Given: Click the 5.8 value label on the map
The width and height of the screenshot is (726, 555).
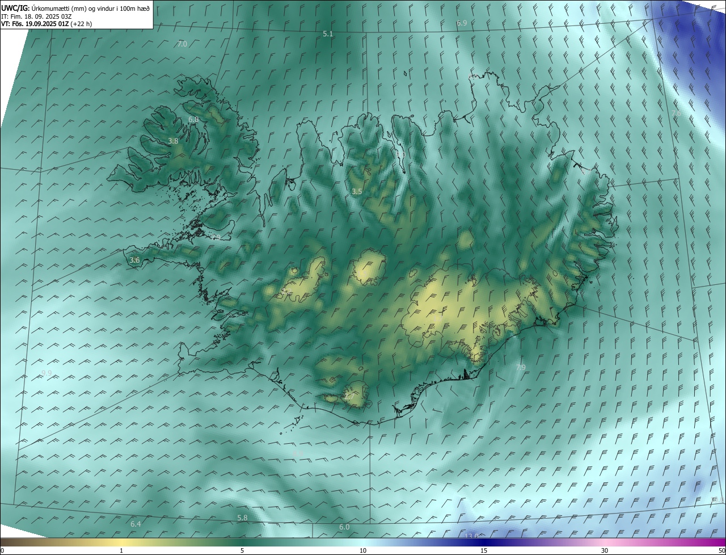Looking at the screenshot, I should pos(242,518).
